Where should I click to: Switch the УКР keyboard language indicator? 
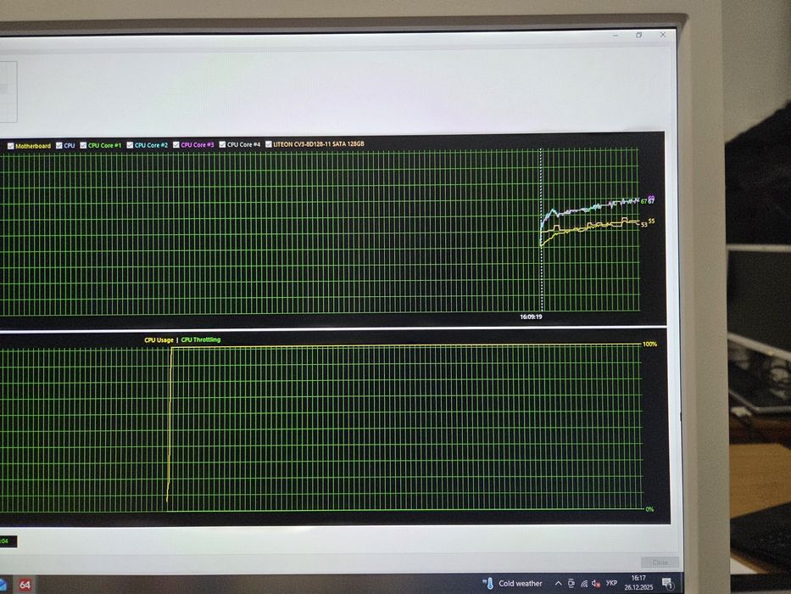click(x=611, y=583)
